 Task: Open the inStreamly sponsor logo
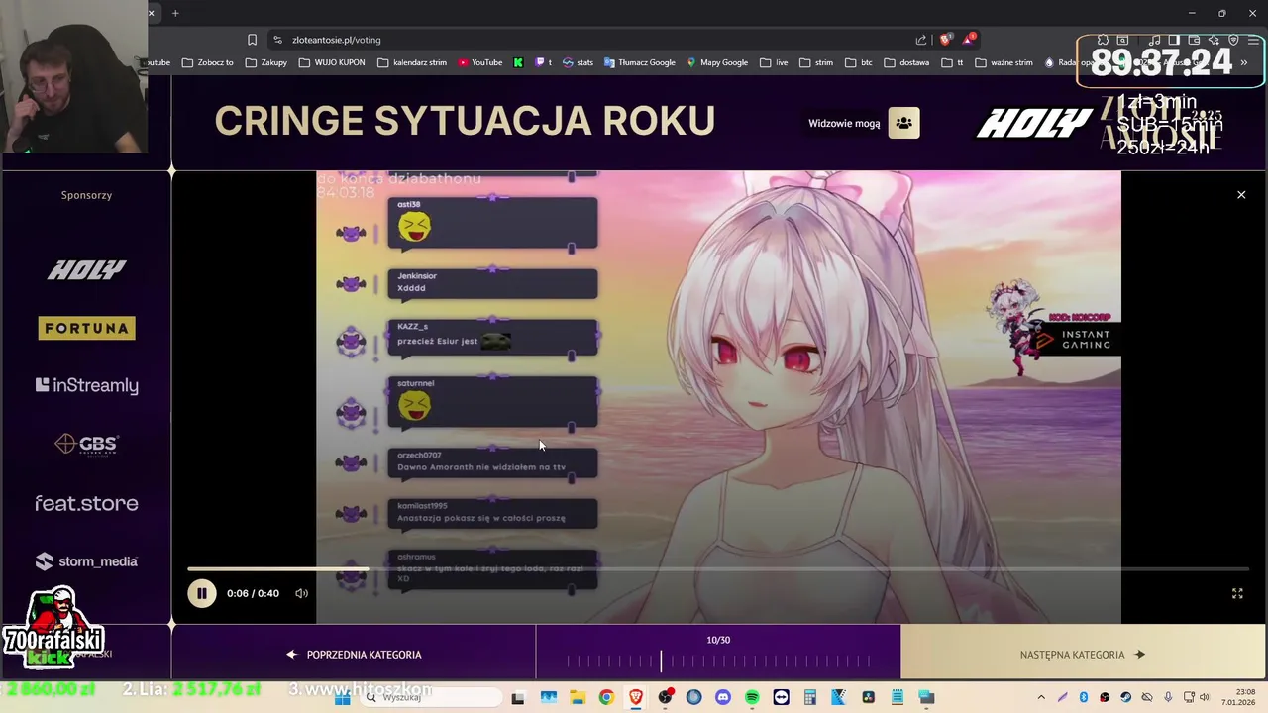coord(86,385)
